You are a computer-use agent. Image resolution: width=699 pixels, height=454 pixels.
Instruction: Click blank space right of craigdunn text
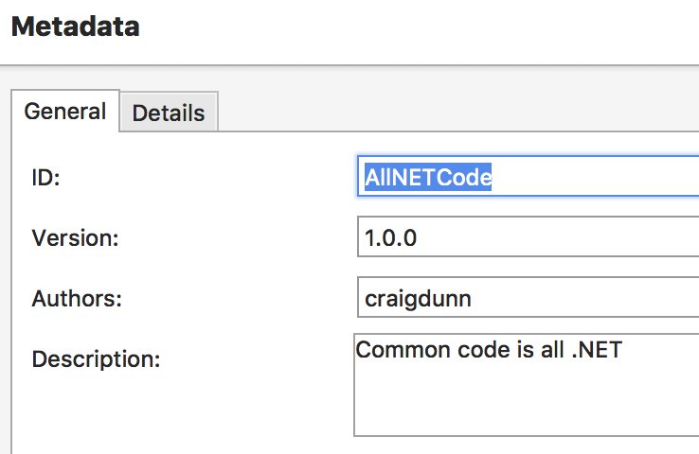pos(587,298)
